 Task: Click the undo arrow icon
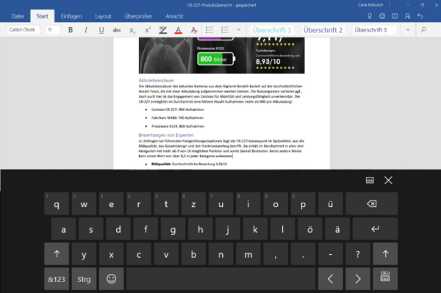click(x=420, y=16)
